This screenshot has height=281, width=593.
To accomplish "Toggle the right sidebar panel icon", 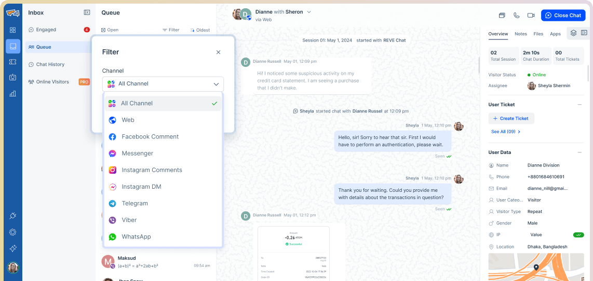I will pyautogui.click(x=584, y=33).
